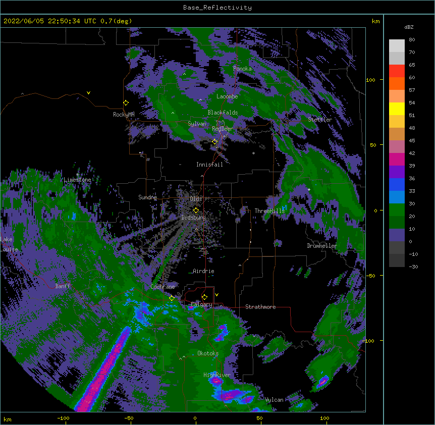435x425 pixels.
Task: Click the Ponoka town label
Action: click(242, 69)
